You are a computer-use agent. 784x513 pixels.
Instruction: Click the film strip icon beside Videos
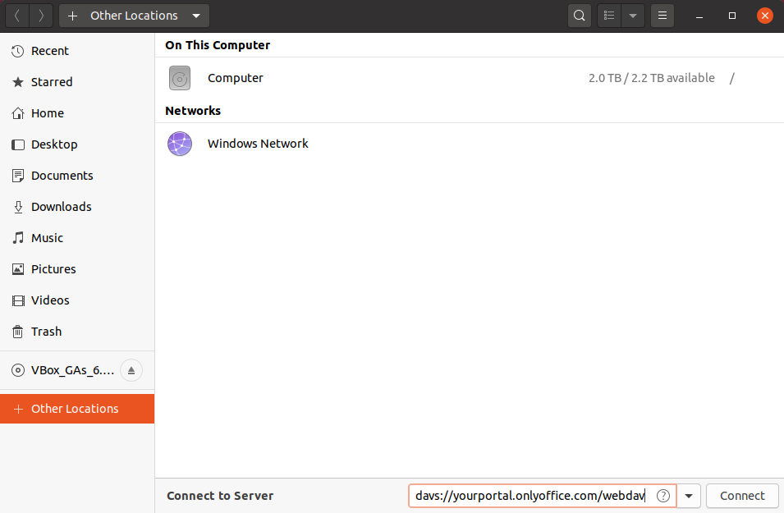tap(18, 300)
